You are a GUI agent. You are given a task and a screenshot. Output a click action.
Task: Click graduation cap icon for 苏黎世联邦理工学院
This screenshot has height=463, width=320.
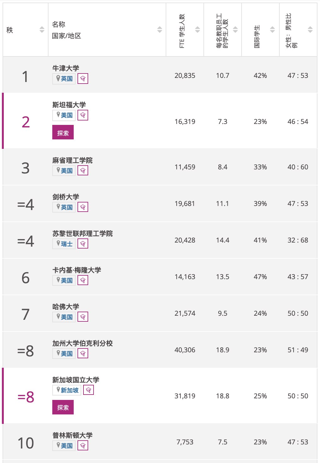83,244
